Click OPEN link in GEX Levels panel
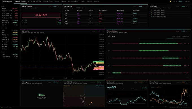The image size is (192, 109). pyautogui.click(x=93, y=31)
